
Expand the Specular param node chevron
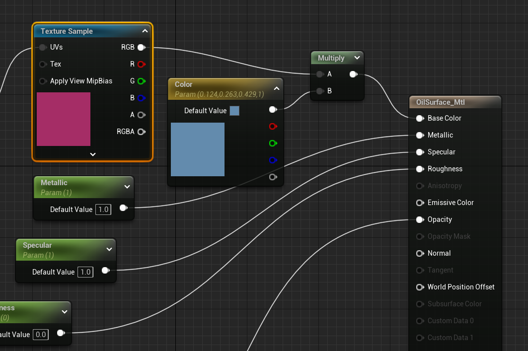(109, 249)
